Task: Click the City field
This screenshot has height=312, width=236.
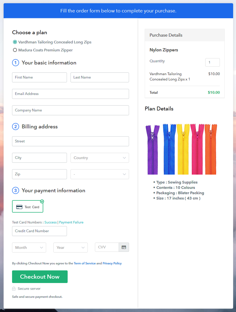Action: coord(39,158)
